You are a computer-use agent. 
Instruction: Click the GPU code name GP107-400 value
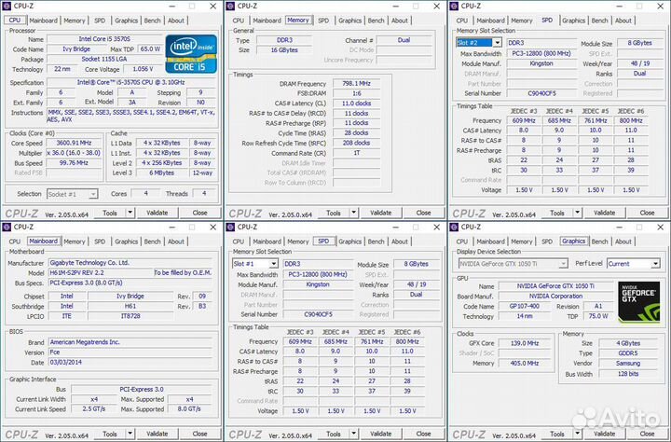(x=525, y=306)
